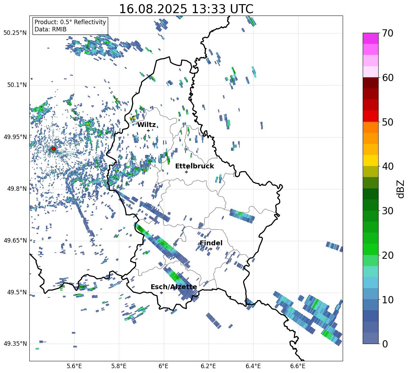Viewport: 409px width, 373px height.
Task: Click the Wiltz station cross marker
Action: click(149, 130)
